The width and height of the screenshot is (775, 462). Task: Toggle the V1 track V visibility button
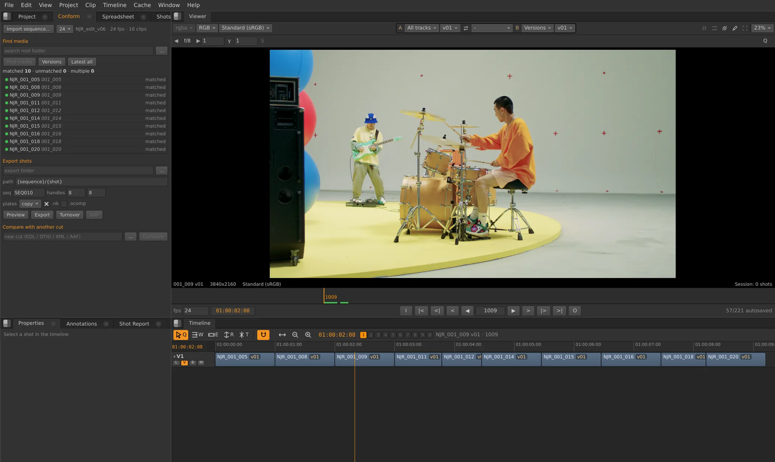(185, 363)
